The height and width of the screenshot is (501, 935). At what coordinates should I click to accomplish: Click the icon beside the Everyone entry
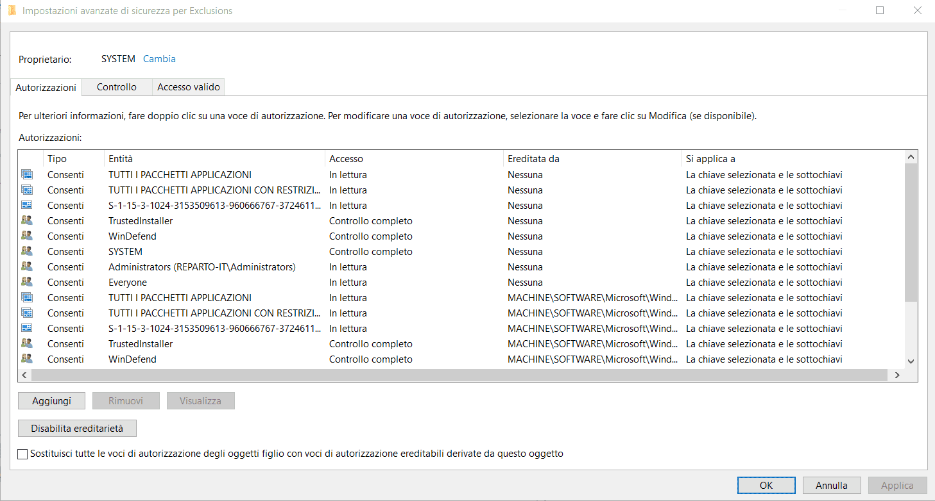(26, 282)
